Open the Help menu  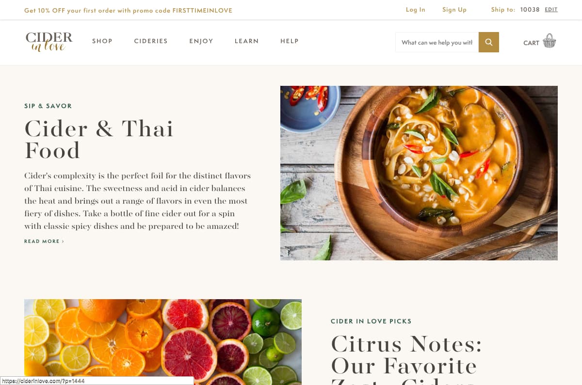point(290,41)
